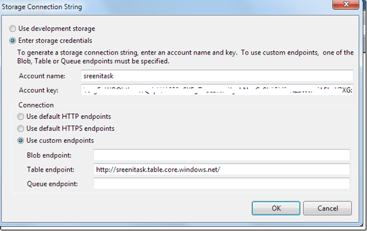This screenshot has width=367, height=231.
Task: Click the Table endpoint URL field
Action: [222, 170]
